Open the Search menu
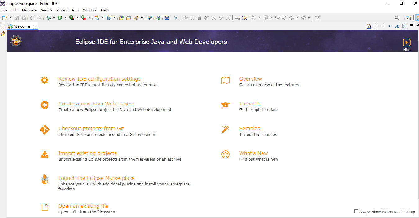Screen dimensions: 419x218 pos(46,10)
